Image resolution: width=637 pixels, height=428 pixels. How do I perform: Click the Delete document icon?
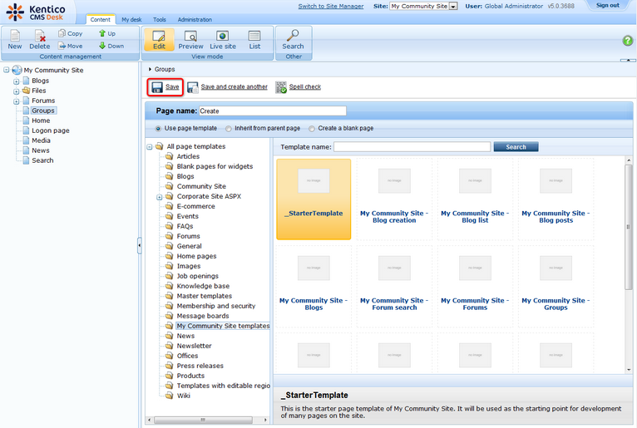point(40,36)
